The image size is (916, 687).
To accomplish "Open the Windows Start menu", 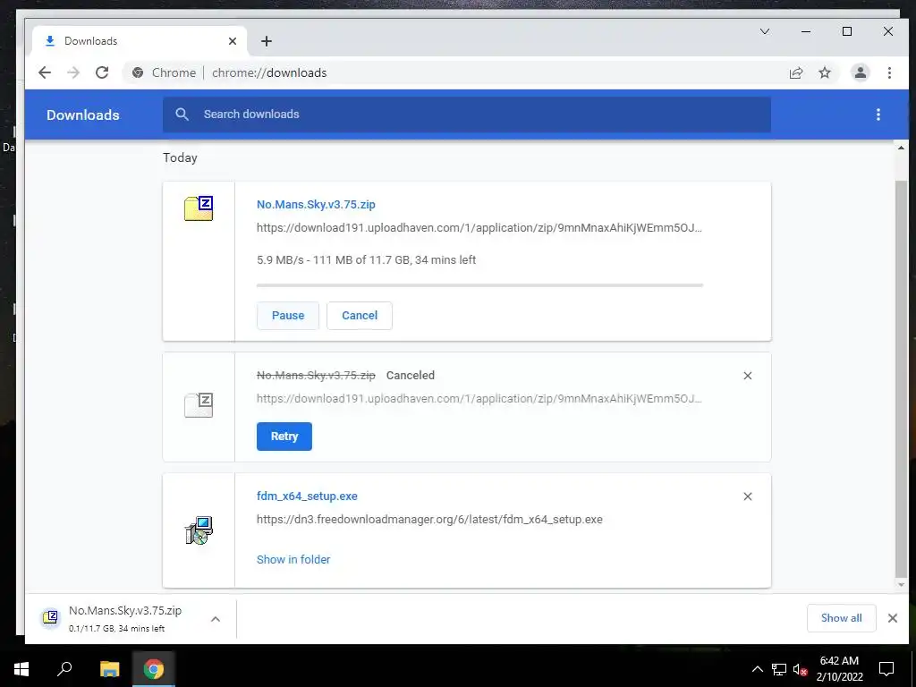I will click(21, 669).
